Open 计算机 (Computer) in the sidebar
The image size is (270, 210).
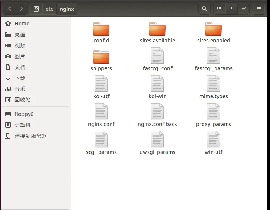click(35, 125)
